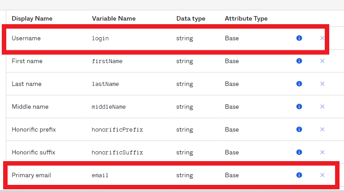The height and width of the screenshot is (192, 344).
Task: Click the Primary email display name
Action: pyautogui.click(x=31, y=175)
